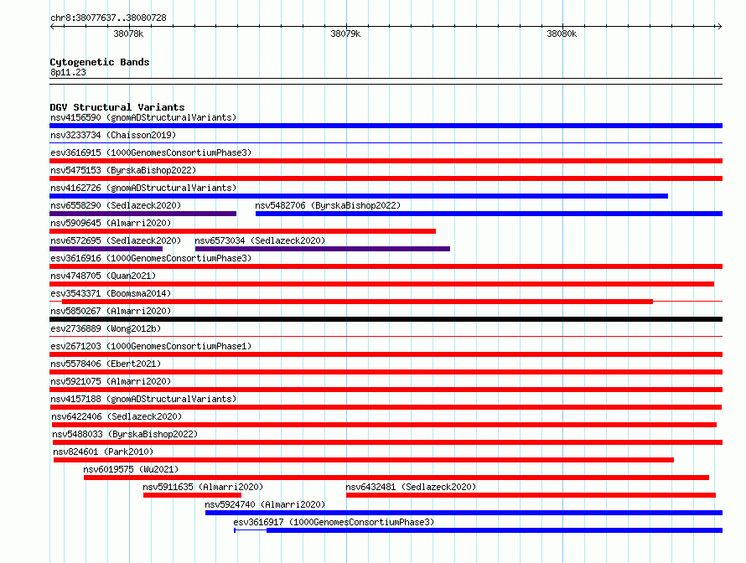Select the esv2671203 1000GenomesConsortiumPhase1 label
Image resolution: width=746 pixels, height=563 pixels.
(x=151, y=346)
